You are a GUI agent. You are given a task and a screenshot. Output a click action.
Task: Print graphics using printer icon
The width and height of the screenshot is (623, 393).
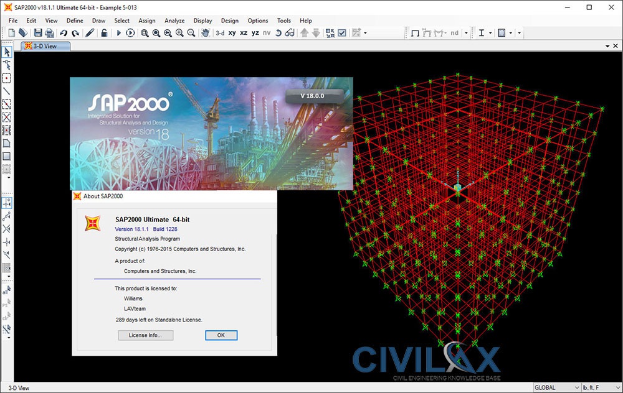[x=50, y=33]
